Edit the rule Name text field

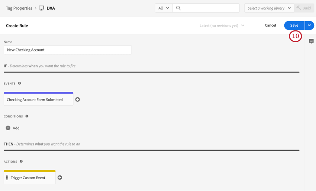(x=68, y=50)
